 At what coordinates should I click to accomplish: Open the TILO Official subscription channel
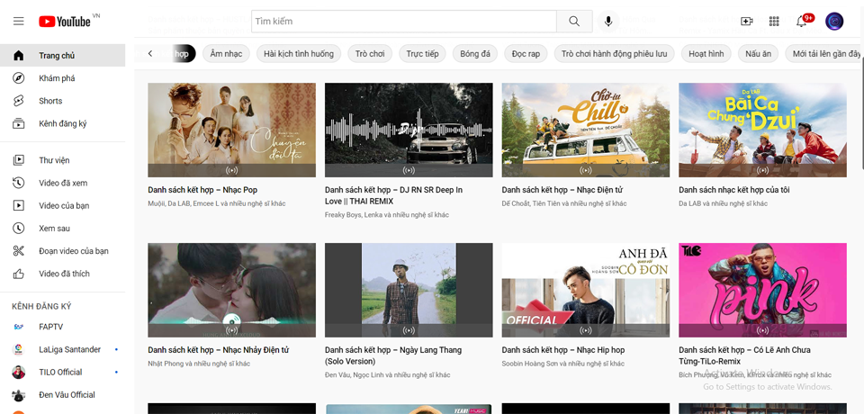(x=62, y=372)
